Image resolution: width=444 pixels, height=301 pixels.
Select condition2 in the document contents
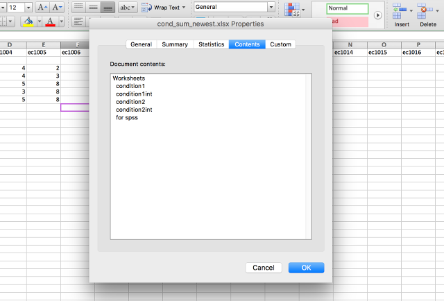click(130, 102)
